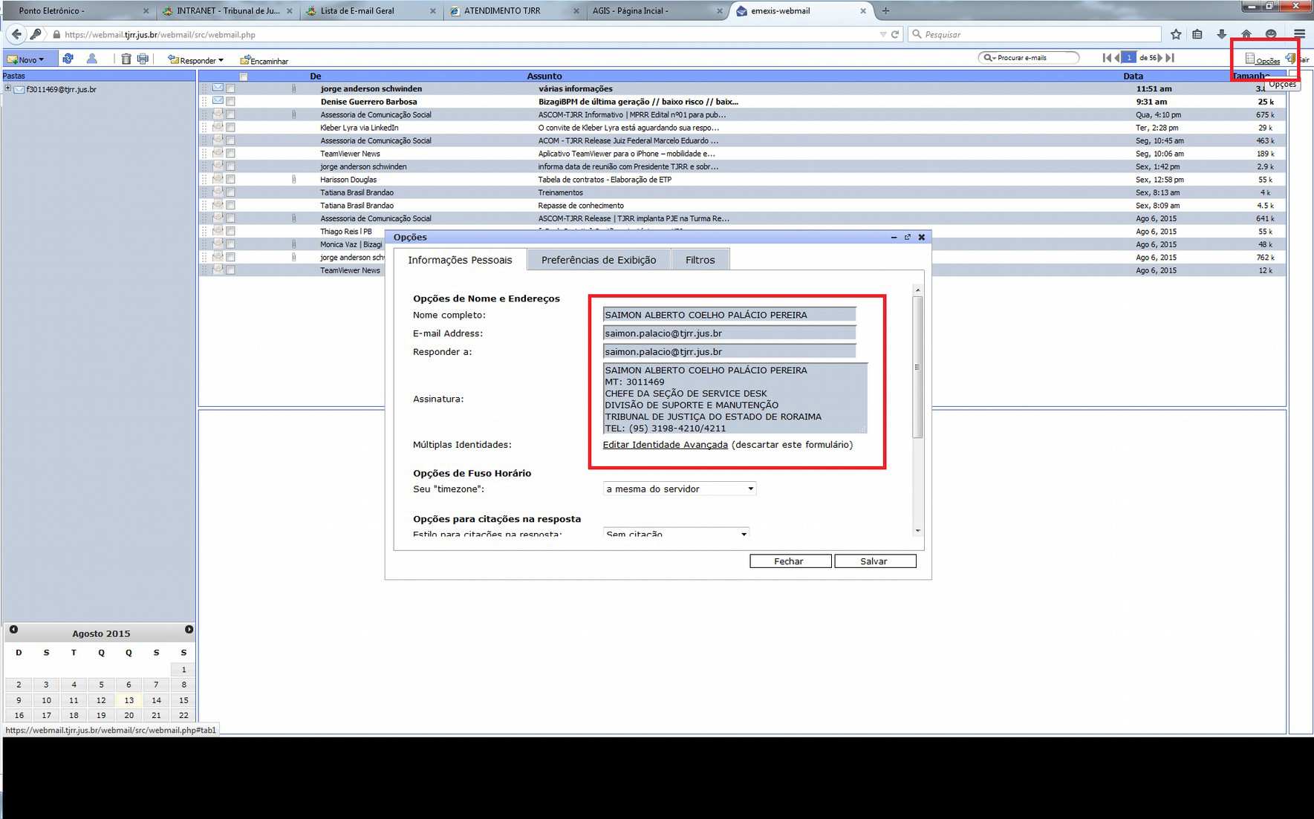
Task: Go to previous month in calendar
Action: click(x=13, y=630)
